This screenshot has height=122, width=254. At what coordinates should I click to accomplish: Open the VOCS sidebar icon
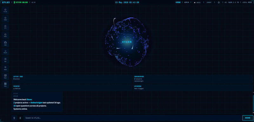(5, 35)
